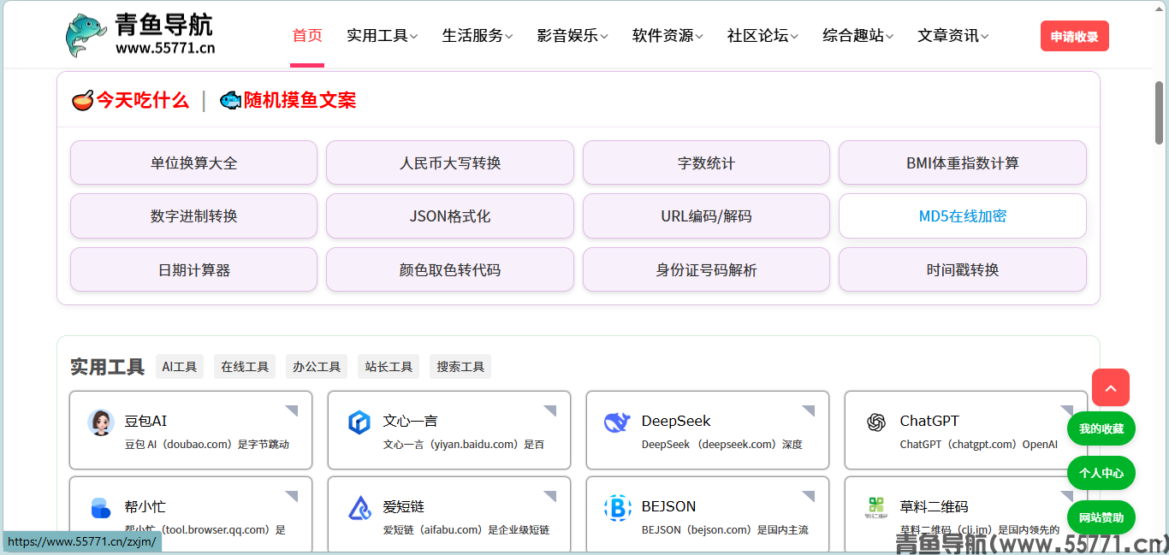Click the corner triangle on 豆包AI card
The height and width of the screenshot is (555, 1169).
pyautogui.click(x=293, y=410)
